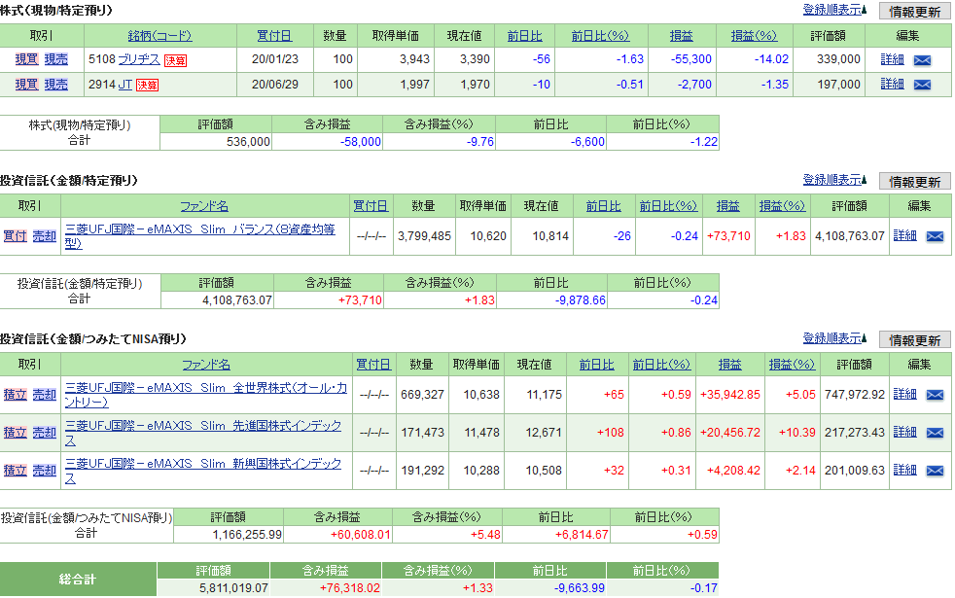Sort stocks by 前日比 header

tap(524, 36)
